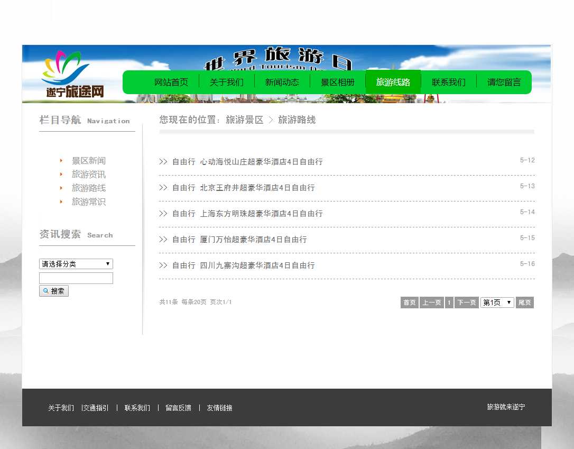Go to 下一页 in pagination
Image resolution: width=574 pixels, height=449 pixels.
click(466, 303)
